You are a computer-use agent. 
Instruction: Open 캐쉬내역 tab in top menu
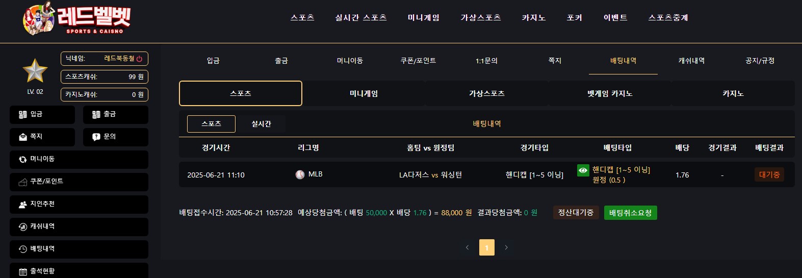(x=691, y=61)
